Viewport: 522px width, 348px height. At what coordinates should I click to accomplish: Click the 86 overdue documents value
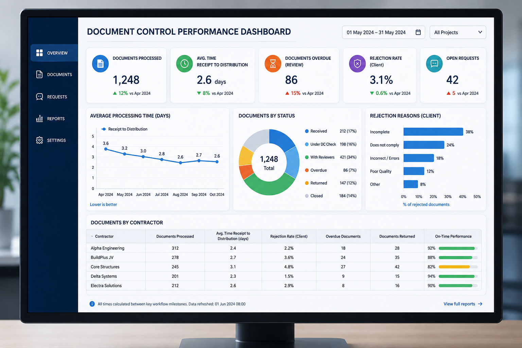291,80
